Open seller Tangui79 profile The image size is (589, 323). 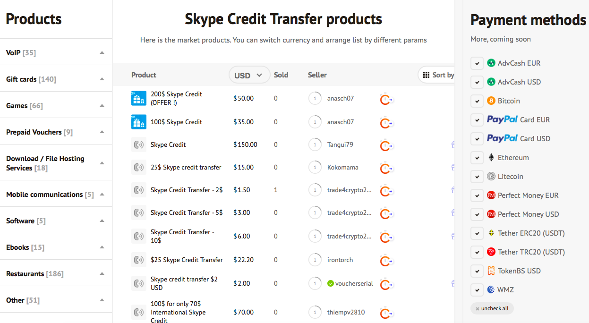pos(340,144)
